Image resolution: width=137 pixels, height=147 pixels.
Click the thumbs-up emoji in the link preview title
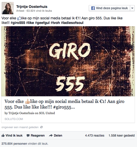pos(27,101)
